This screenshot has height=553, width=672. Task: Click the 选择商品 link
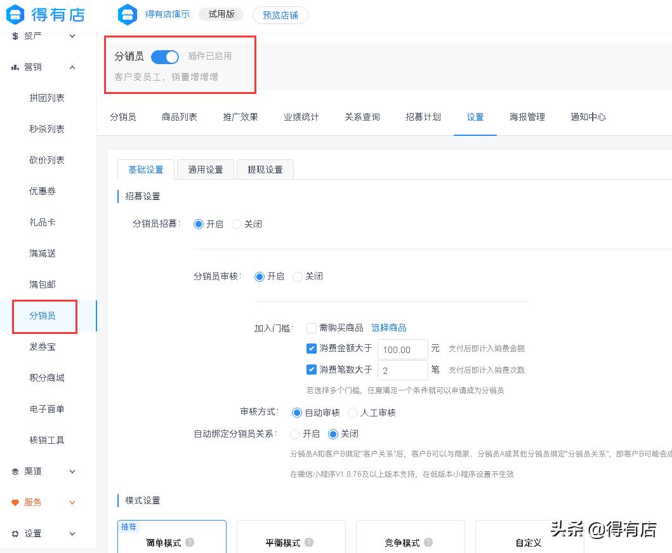click(389, 328)
